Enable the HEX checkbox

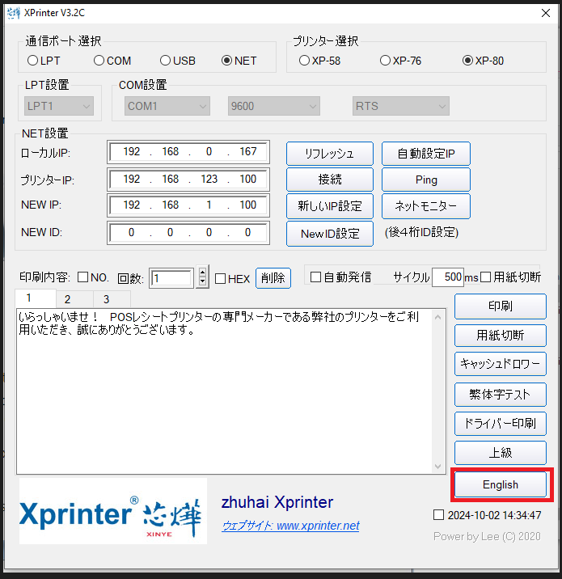pyautogui.click(x=220, y=278)
